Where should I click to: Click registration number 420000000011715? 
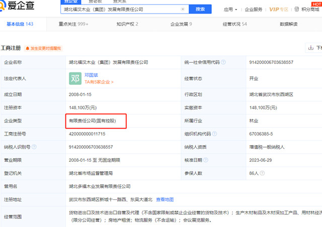click(87, 134)
